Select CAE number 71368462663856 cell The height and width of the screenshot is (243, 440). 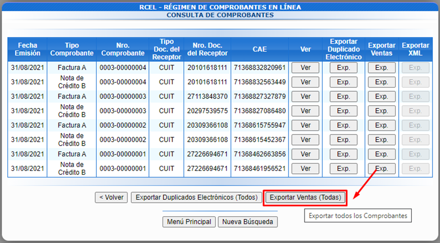[x=259, y=154]
